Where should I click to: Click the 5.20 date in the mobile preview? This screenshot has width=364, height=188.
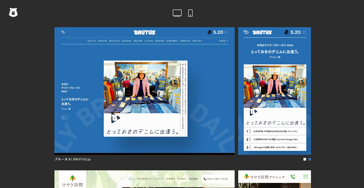tap(295, 32)
